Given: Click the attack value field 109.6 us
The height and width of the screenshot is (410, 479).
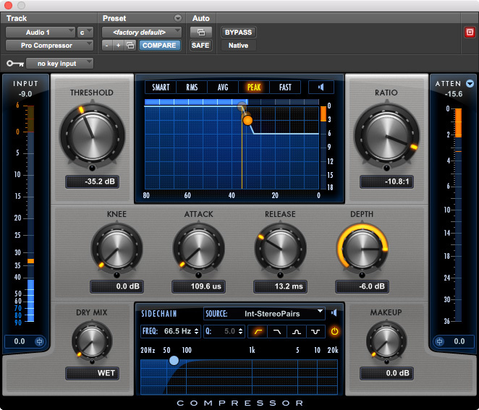Looking at the screenshot, I should [x=198, y=286].
